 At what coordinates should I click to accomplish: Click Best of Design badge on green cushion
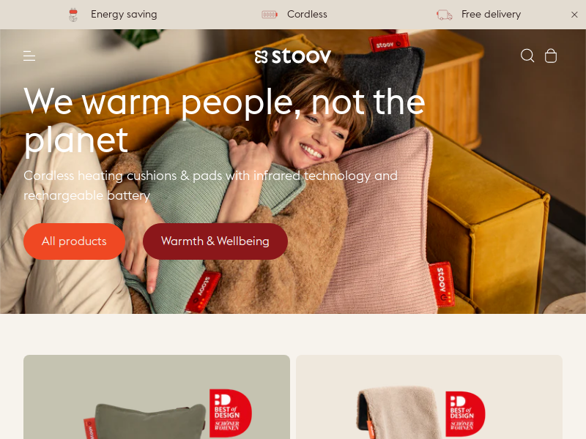tap(230, 413)
